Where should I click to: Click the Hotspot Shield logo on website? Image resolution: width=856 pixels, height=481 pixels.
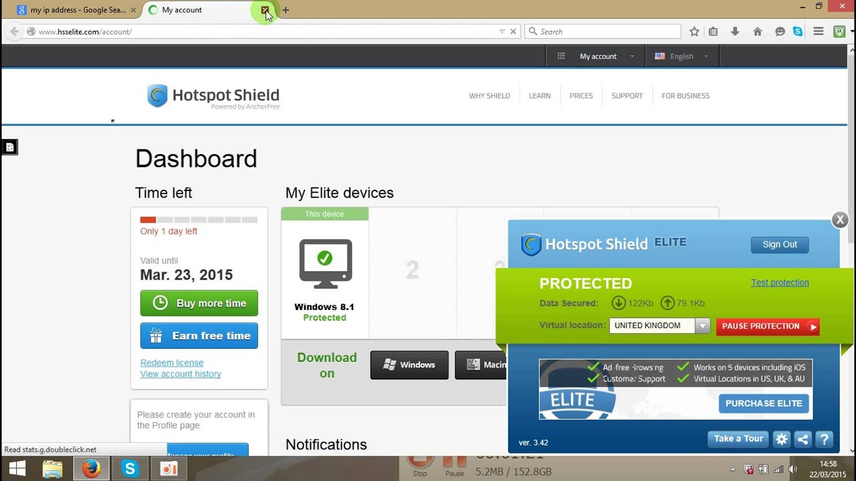click(213, 96)
